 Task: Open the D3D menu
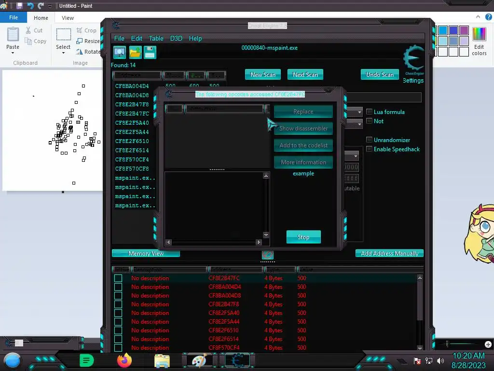tap(176, 38)
